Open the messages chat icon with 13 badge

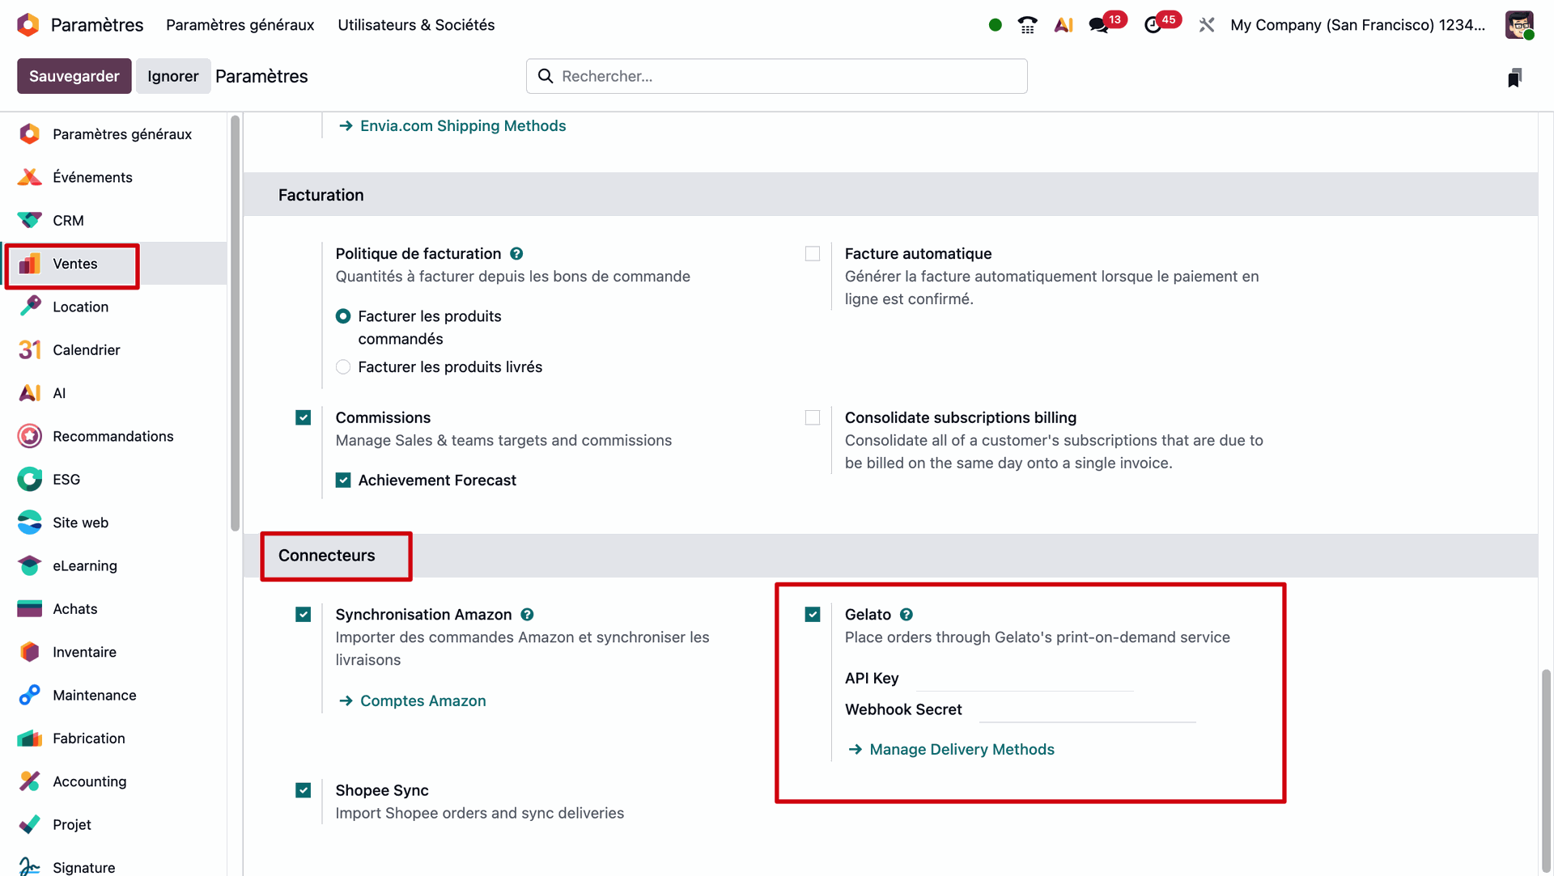click(1098, 25)
